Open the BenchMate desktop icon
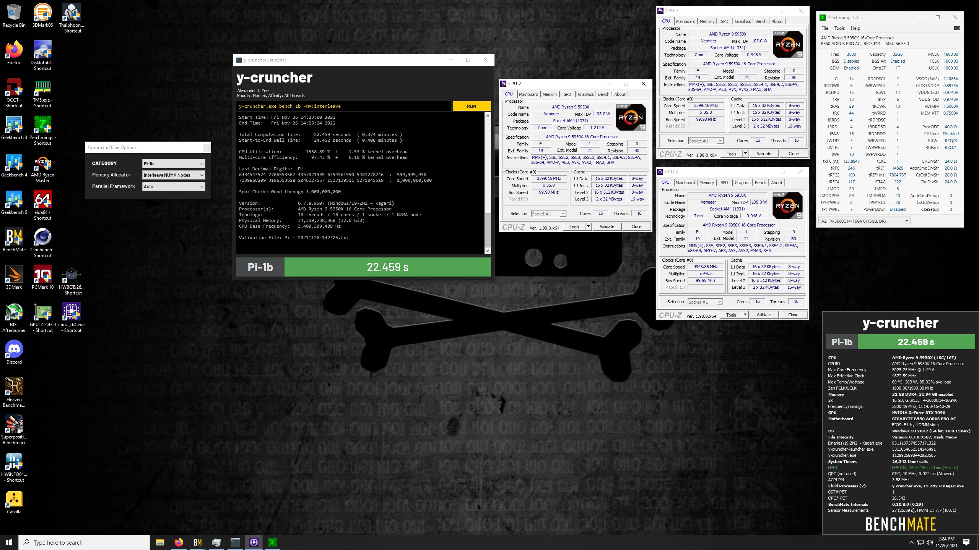979x550 pixels. pyautogui.click(x=14, y=240)
